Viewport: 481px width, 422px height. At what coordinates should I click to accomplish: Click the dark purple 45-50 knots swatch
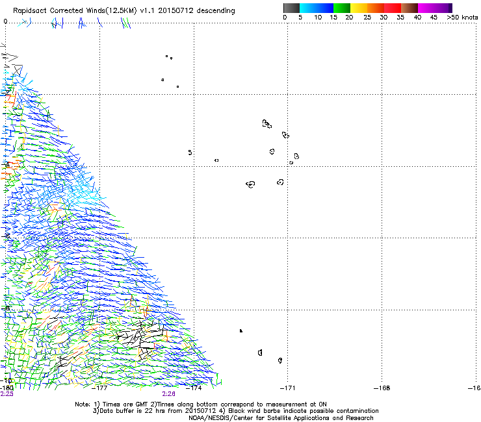coord(443,8)
